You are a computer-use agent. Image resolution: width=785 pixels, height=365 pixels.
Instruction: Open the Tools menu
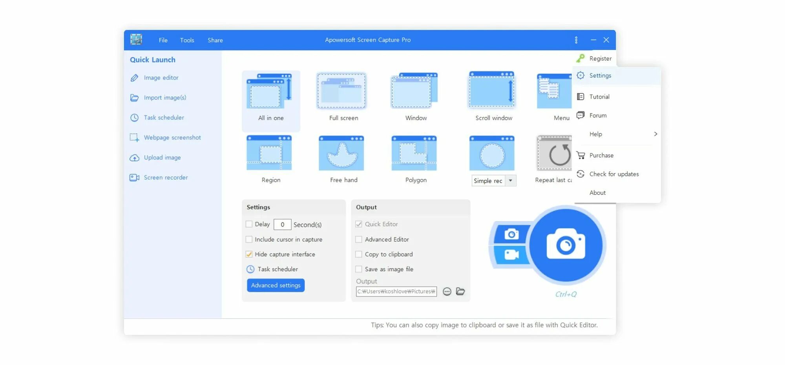[187, 40]
